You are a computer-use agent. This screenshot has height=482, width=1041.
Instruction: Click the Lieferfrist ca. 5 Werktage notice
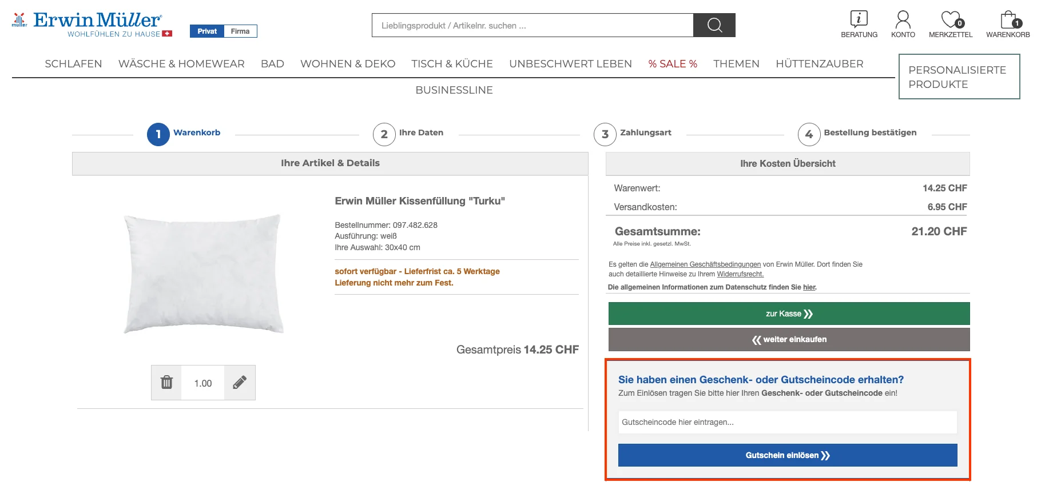(418, 271)
